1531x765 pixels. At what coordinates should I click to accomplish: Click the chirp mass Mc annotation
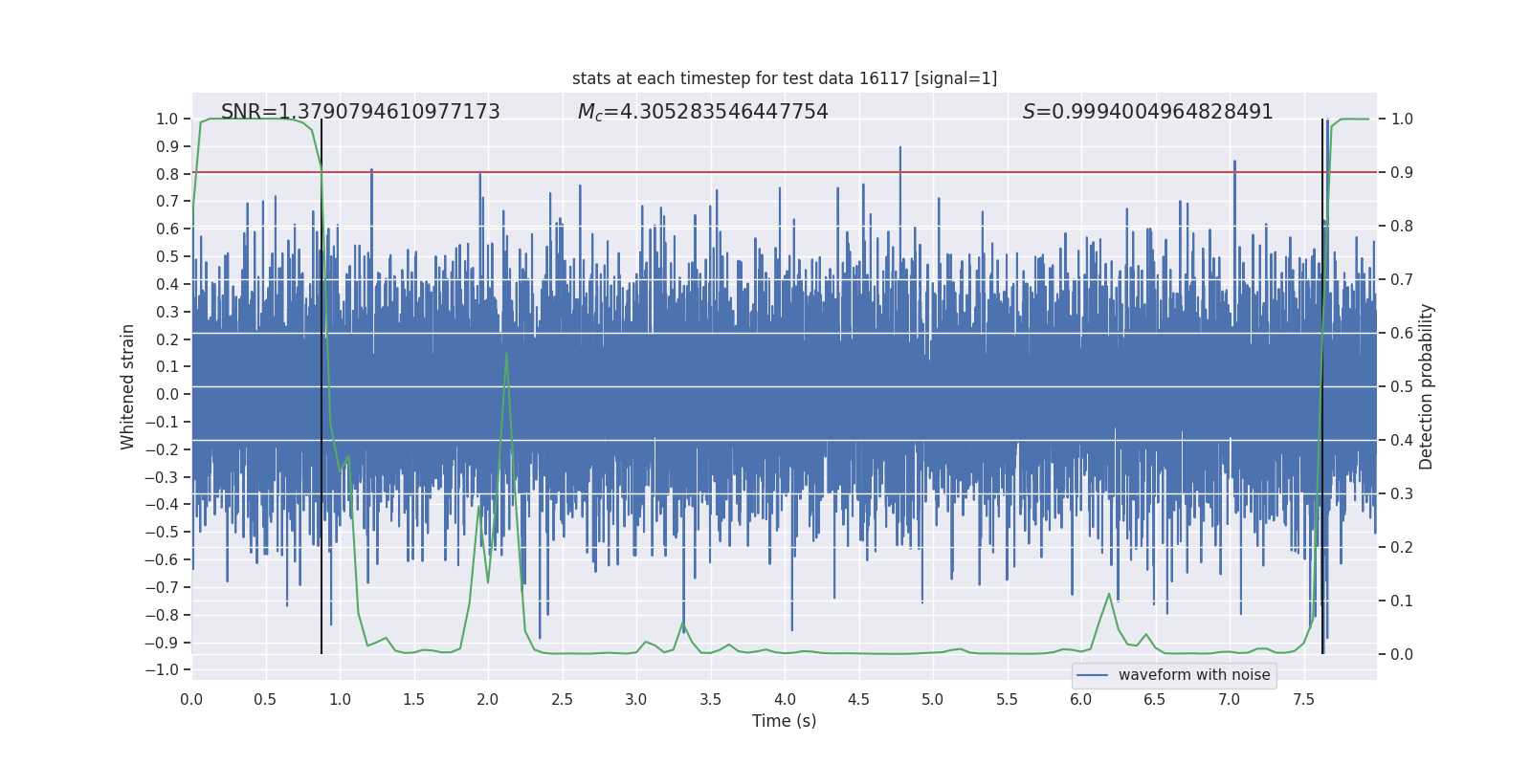tap(702, 112)
